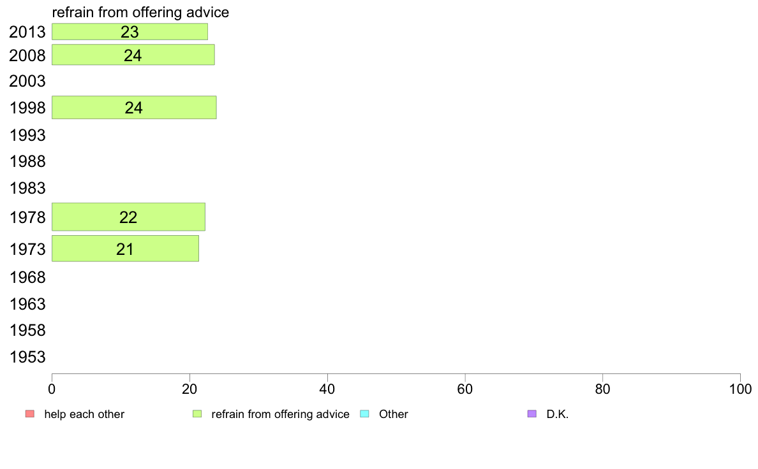The width and height of the screenshot is (758, 469).
Task: Click the cyan Other legend swatch
Action: coord(365,414)
